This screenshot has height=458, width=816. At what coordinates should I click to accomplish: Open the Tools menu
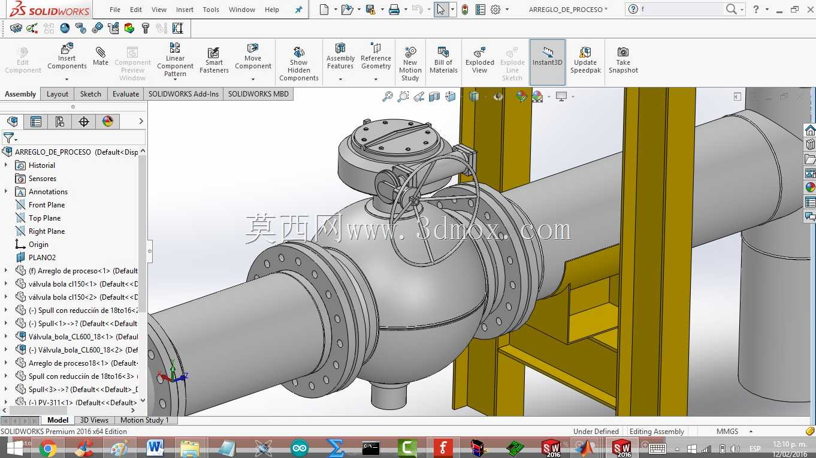tap(211, 10)
